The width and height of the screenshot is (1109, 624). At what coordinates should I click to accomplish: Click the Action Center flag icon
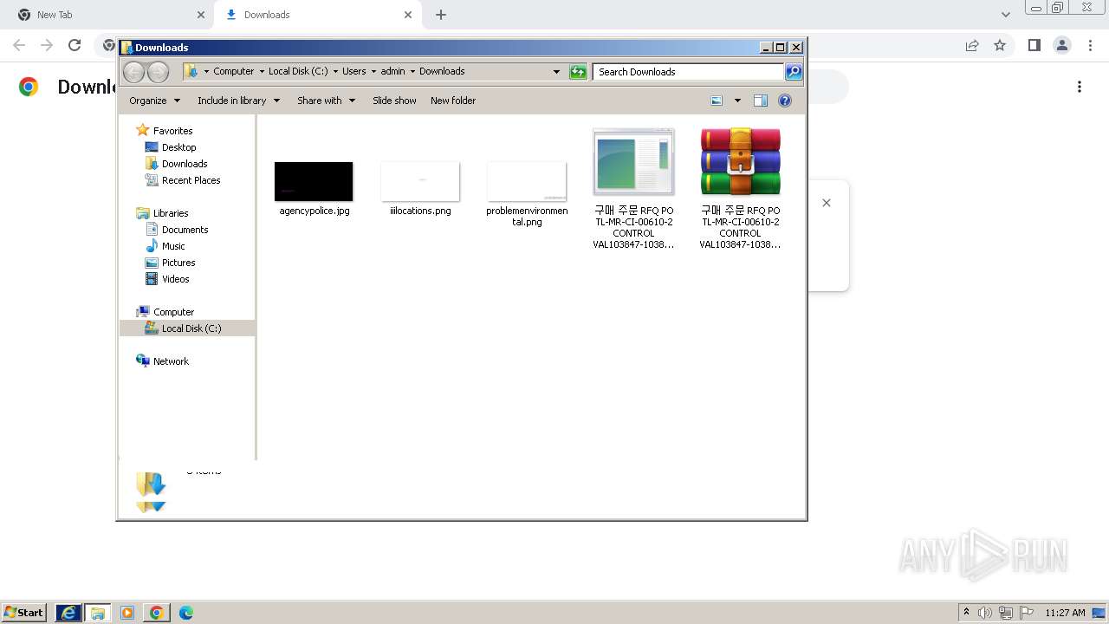1027,613
